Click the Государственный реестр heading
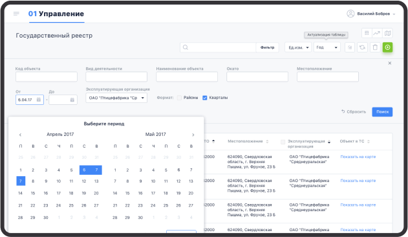This screenshot has height=237, width=408. pos(54,36)
